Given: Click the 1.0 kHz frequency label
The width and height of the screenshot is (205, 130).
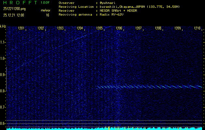Looking at the screenshot, I should (3, 58).
